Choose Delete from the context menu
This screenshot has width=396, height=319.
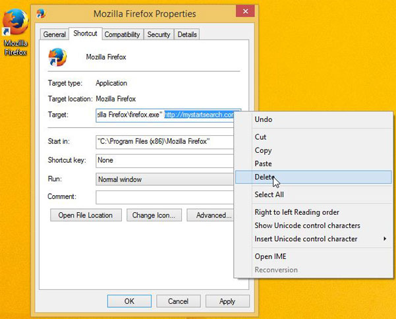pyautogui.click(x=264, y=177)
